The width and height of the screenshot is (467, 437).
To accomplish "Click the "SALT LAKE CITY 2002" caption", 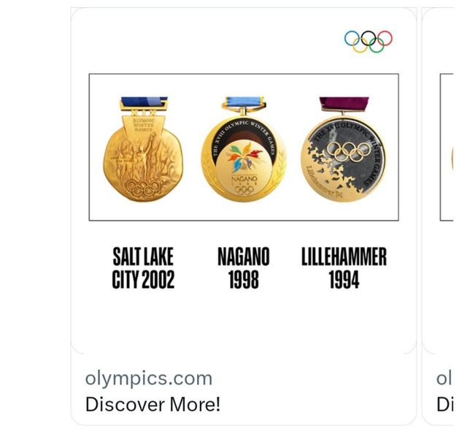I will click(x=144, y=268).
